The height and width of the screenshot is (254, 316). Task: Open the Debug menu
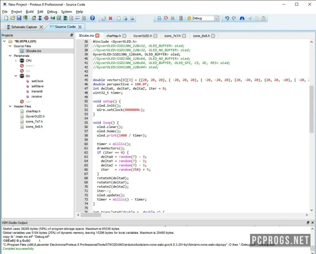[52, 12]
